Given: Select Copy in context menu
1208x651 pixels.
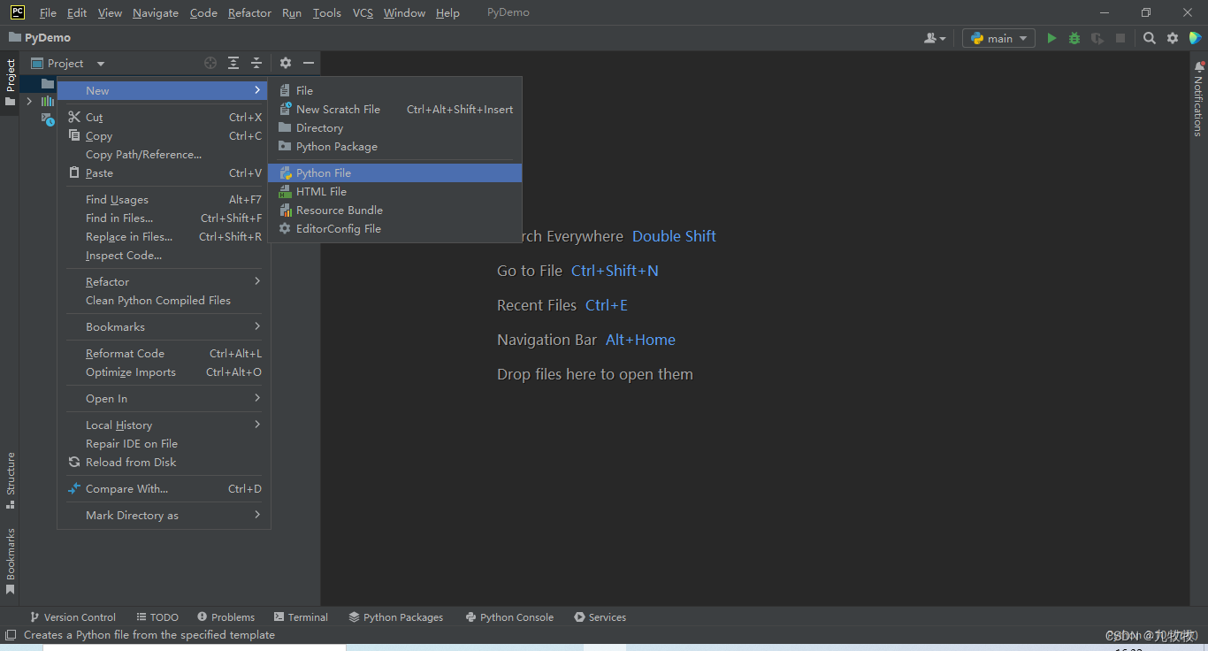Looking at the screenshot, I should [x=164, y=135].
